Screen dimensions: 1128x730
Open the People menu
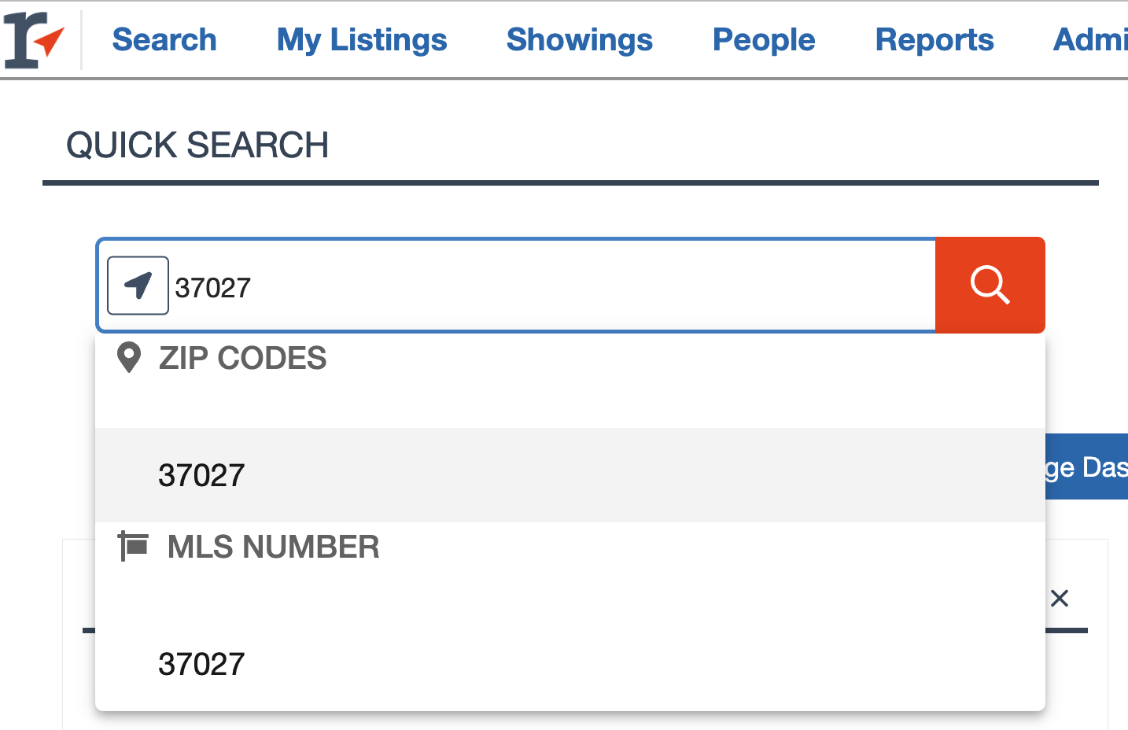[x=763, y=40]
